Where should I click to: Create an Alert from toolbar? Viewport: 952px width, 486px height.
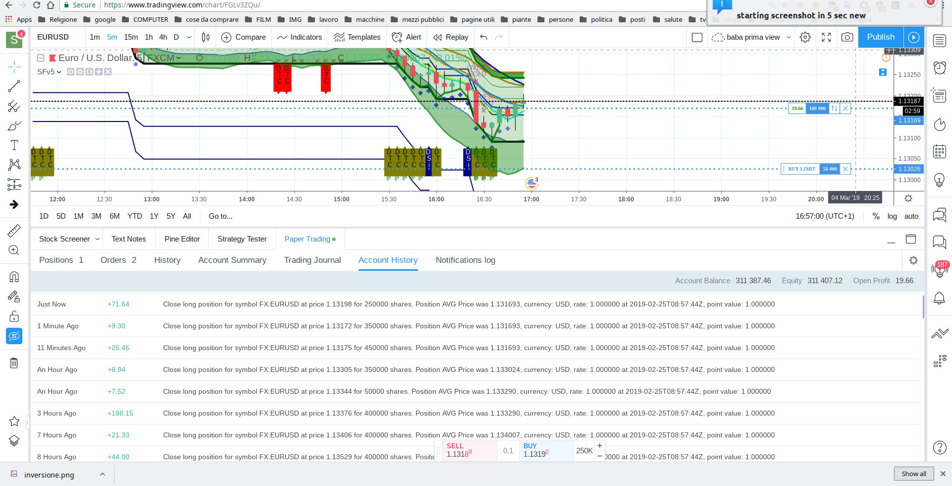[x=406, y=37]
